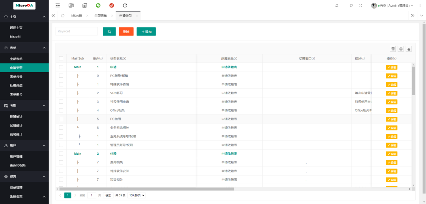The height and width of the screenshot is (204, 426).
Task: Click the Keyword search input field
Action: [77, 32]
